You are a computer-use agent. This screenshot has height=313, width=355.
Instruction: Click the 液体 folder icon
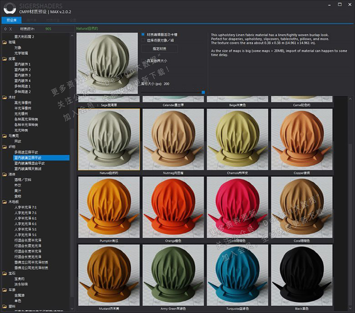tap(5, 174)
